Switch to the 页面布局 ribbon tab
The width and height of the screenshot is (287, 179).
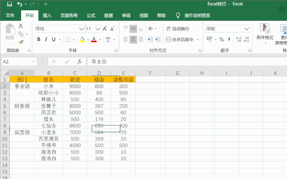click(69, 16)
